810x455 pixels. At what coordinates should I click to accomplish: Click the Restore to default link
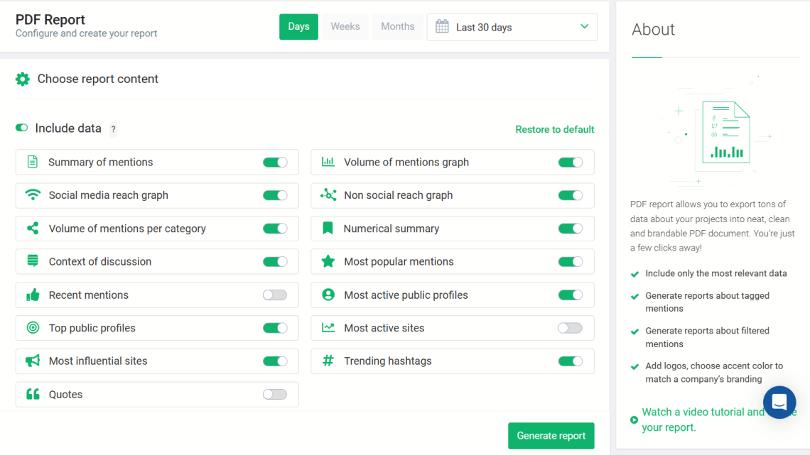554,130
